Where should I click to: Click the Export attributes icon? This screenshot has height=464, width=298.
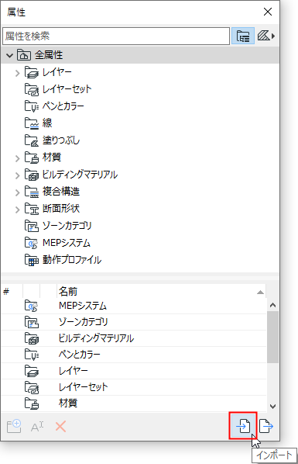coord(265,426)
